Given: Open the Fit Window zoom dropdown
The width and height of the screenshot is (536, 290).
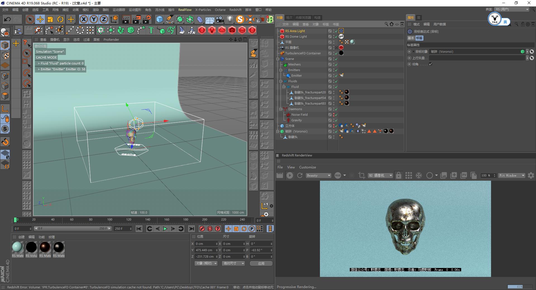Looking at the screenshot, I should point(511,175).
